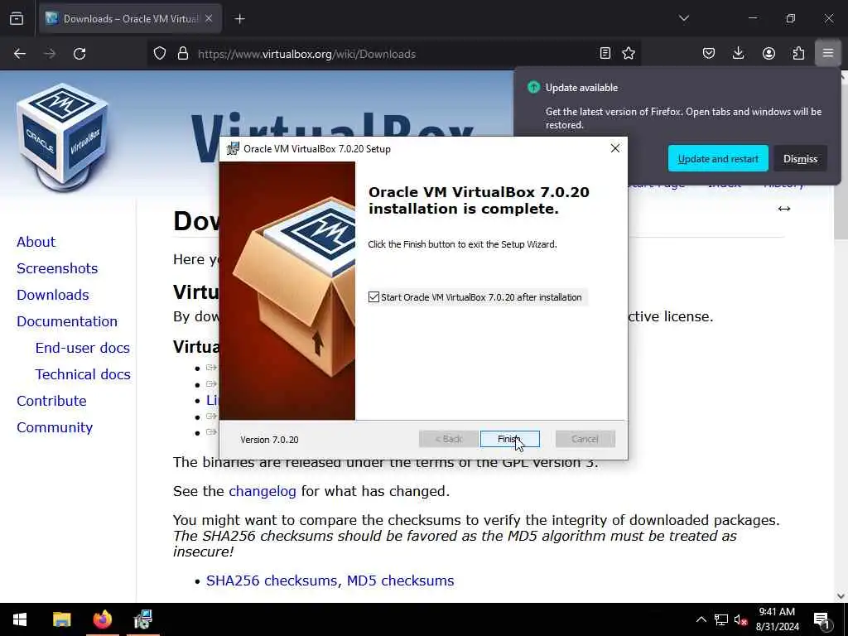Open File Explorer from the taskbar
Image resolution: width=848 pixels, height=636 pixels.
click(61, 619)
